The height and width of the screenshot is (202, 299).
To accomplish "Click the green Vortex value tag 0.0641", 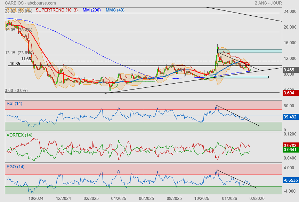I will pos(289,150).
